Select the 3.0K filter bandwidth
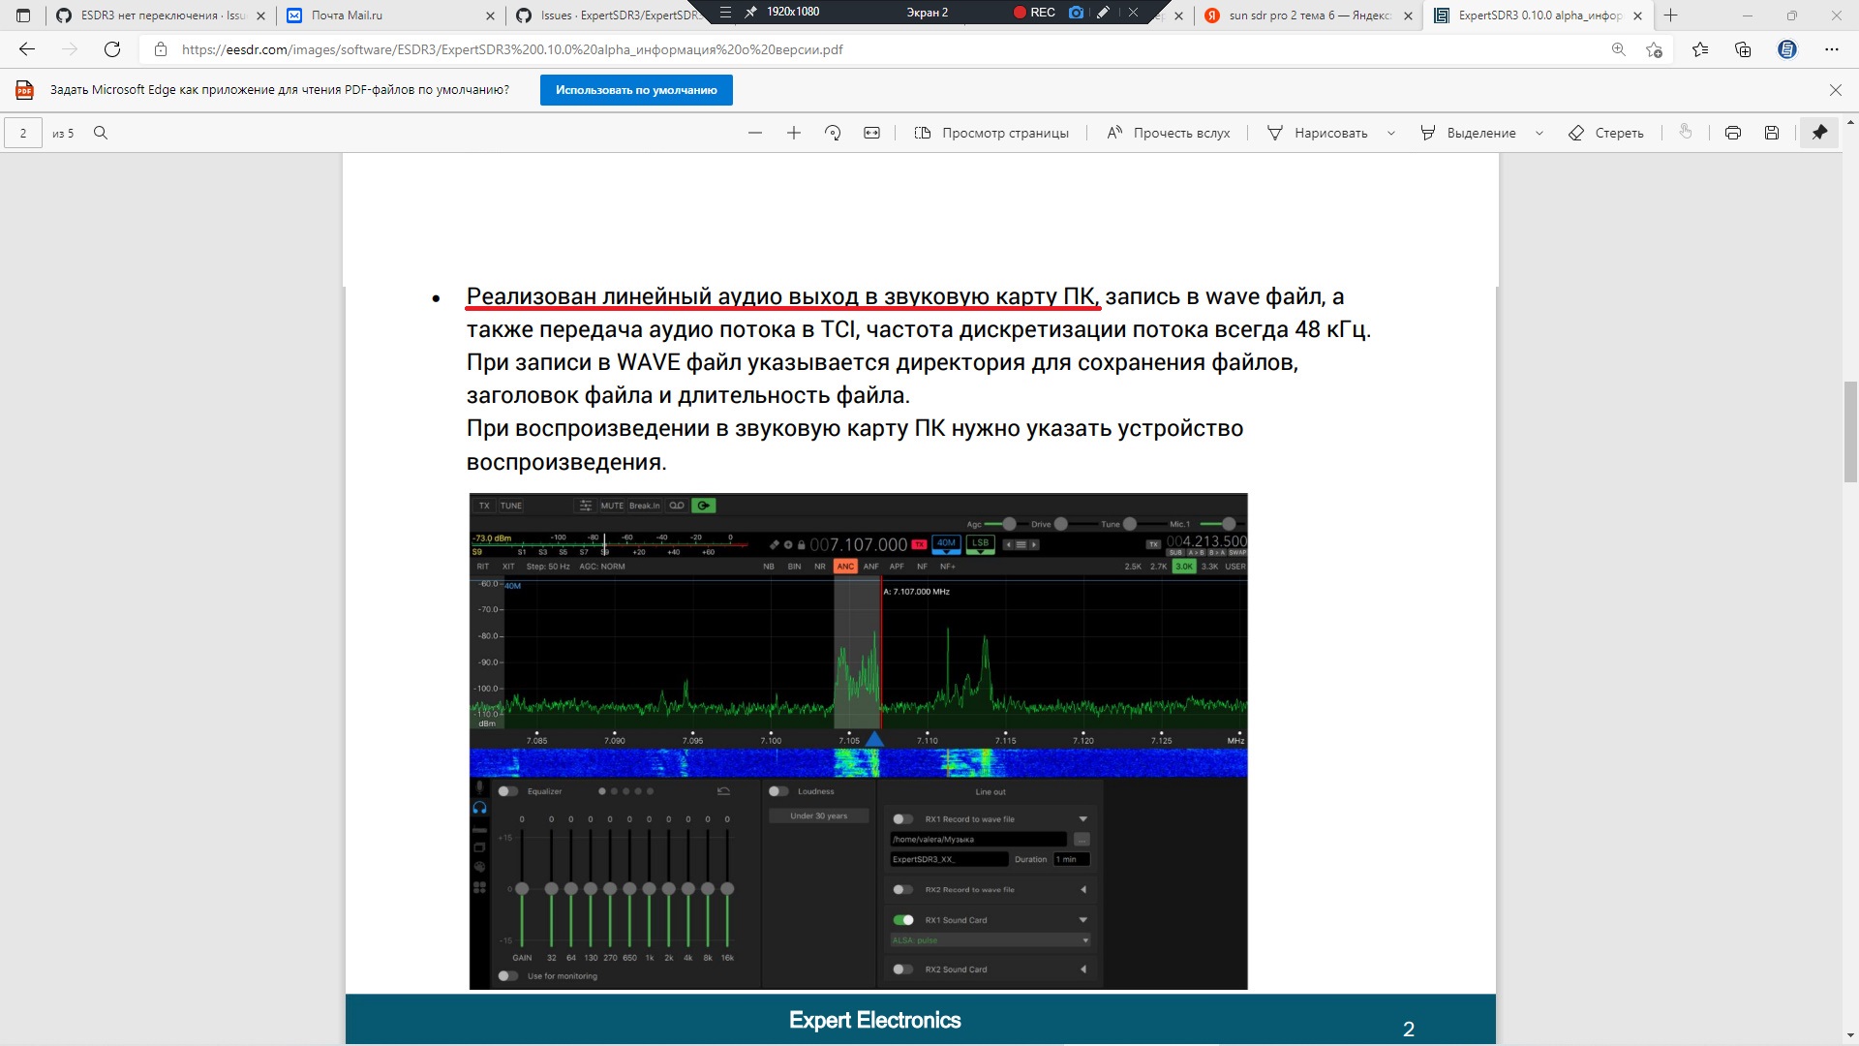The image size is (1859, 1046). (x=1184, y=567)
